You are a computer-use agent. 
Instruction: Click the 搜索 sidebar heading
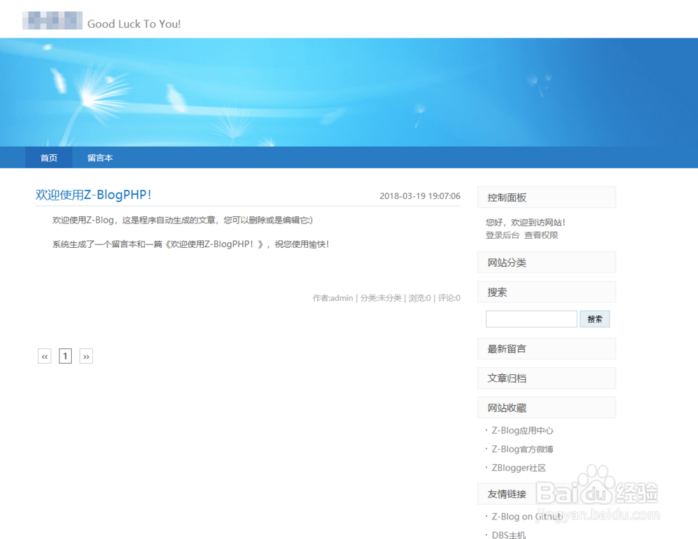[547, 292]
